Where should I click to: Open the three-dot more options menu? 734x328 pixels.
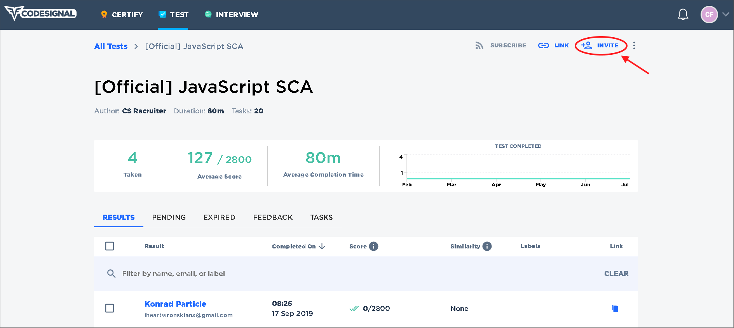tap(634, 45)
